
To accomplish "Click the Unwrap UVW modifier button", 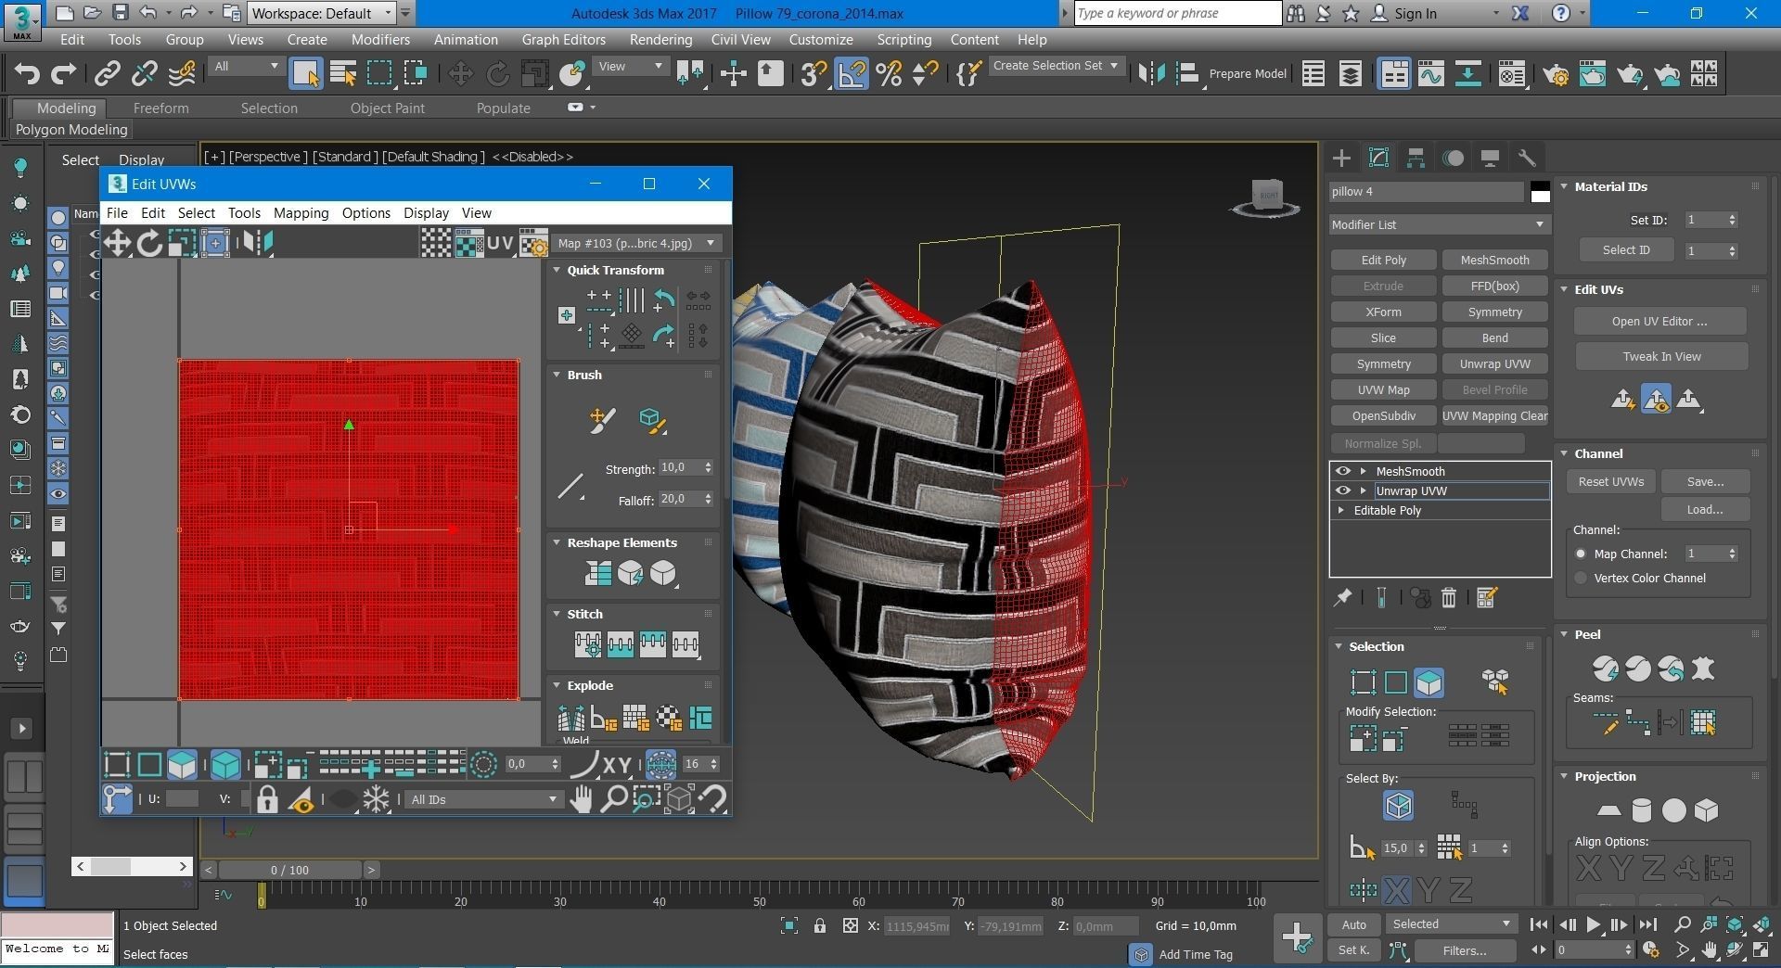I will pyautogui.click(x=1494, y=364).
